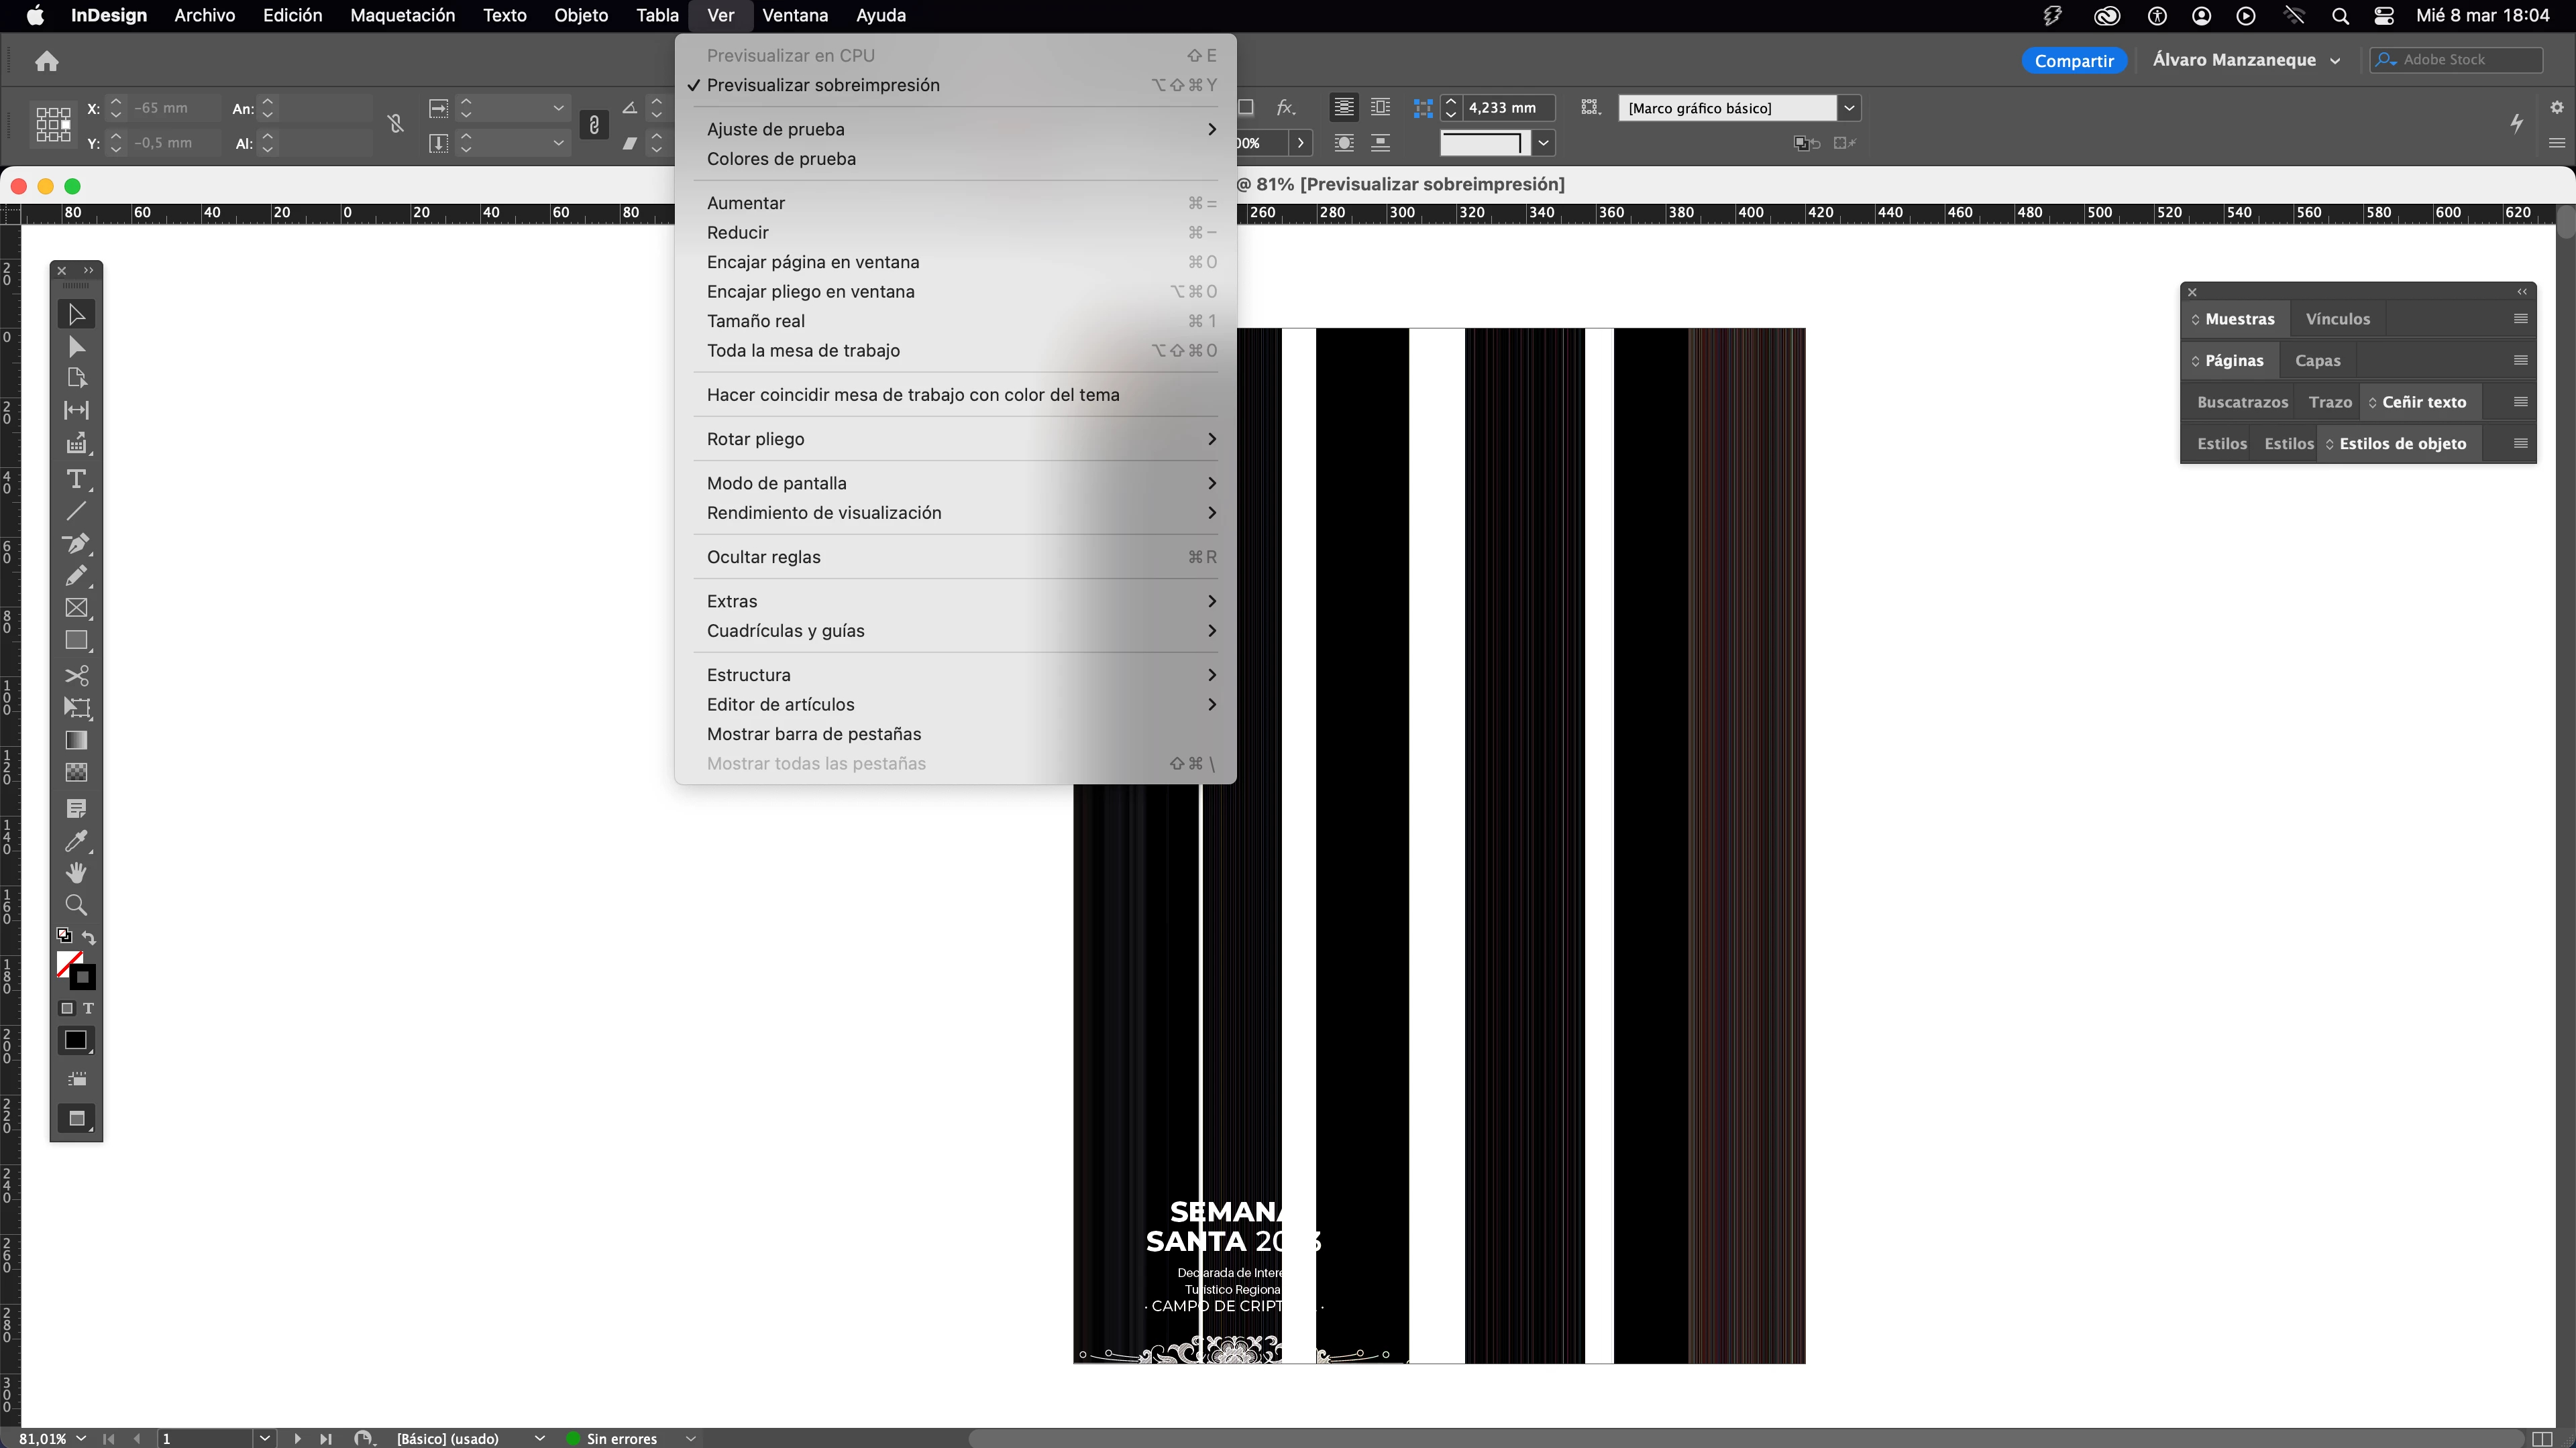Select the Type tool in the toolbox
Image resolution: width=2576 pixels, height=1448 pixels.
point(76,479)
